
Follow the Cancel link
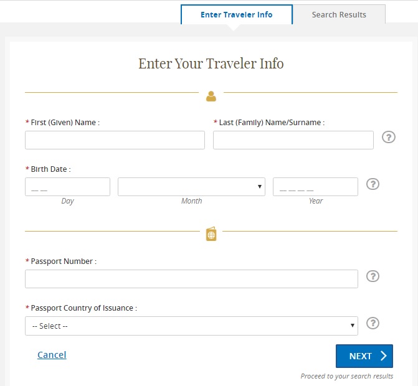(x=52, y=355)
